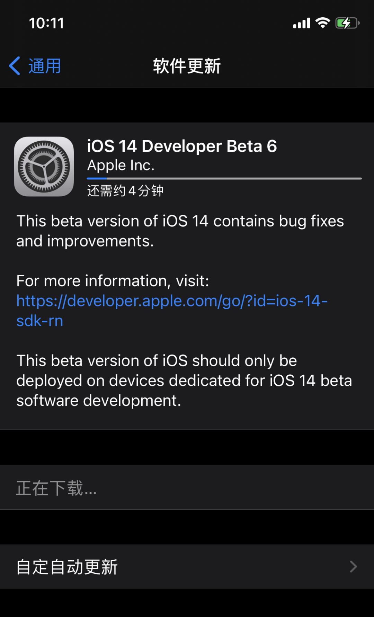Tap the blue back chevron icon
Viewport: 374px width, 617px height.
[15, 66]
